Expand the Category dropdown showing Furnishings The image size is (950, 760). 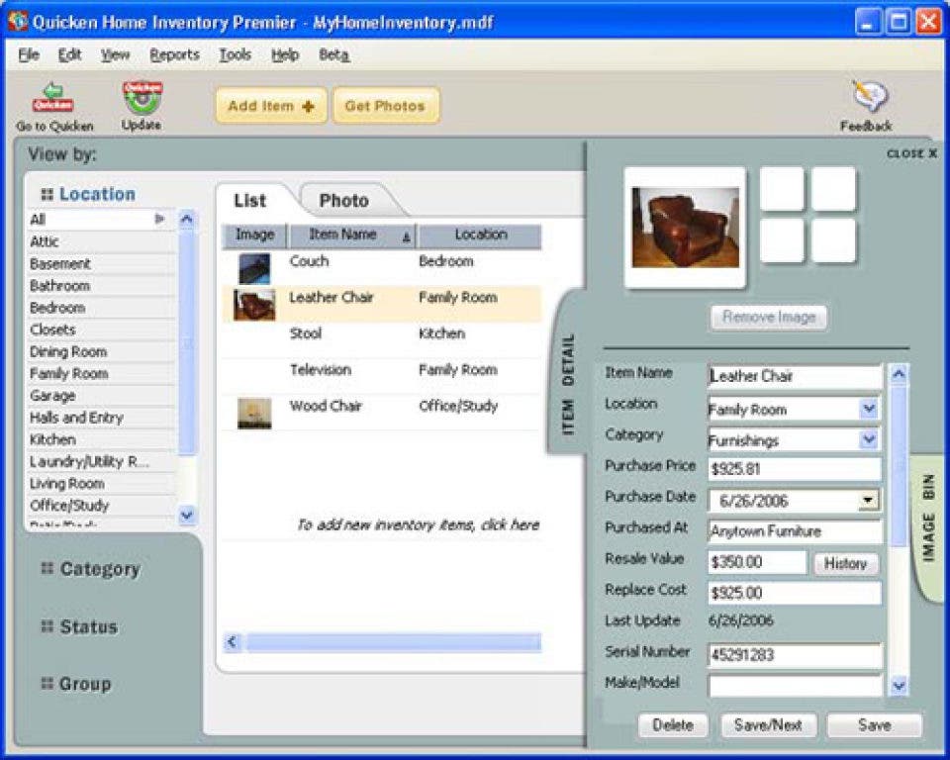tap(869, 439)
